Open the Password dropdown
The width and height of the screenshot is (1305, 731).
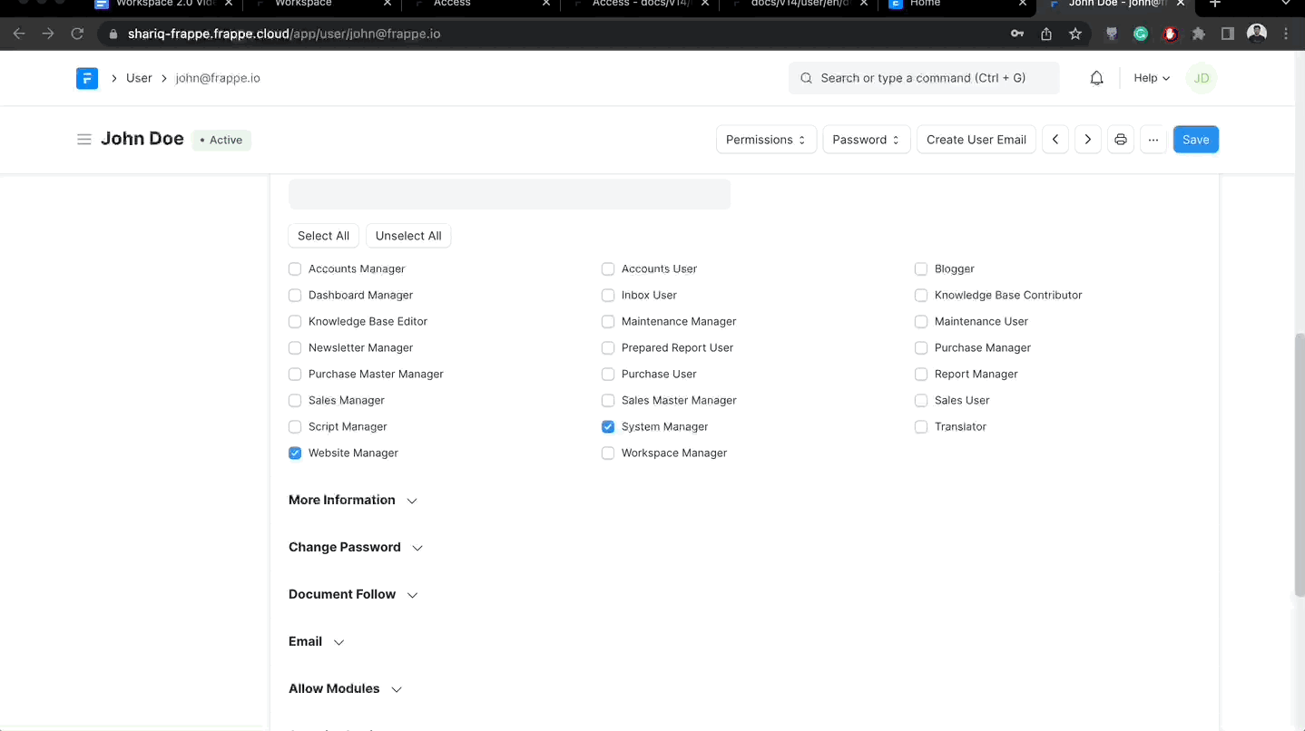pos(866,140)
